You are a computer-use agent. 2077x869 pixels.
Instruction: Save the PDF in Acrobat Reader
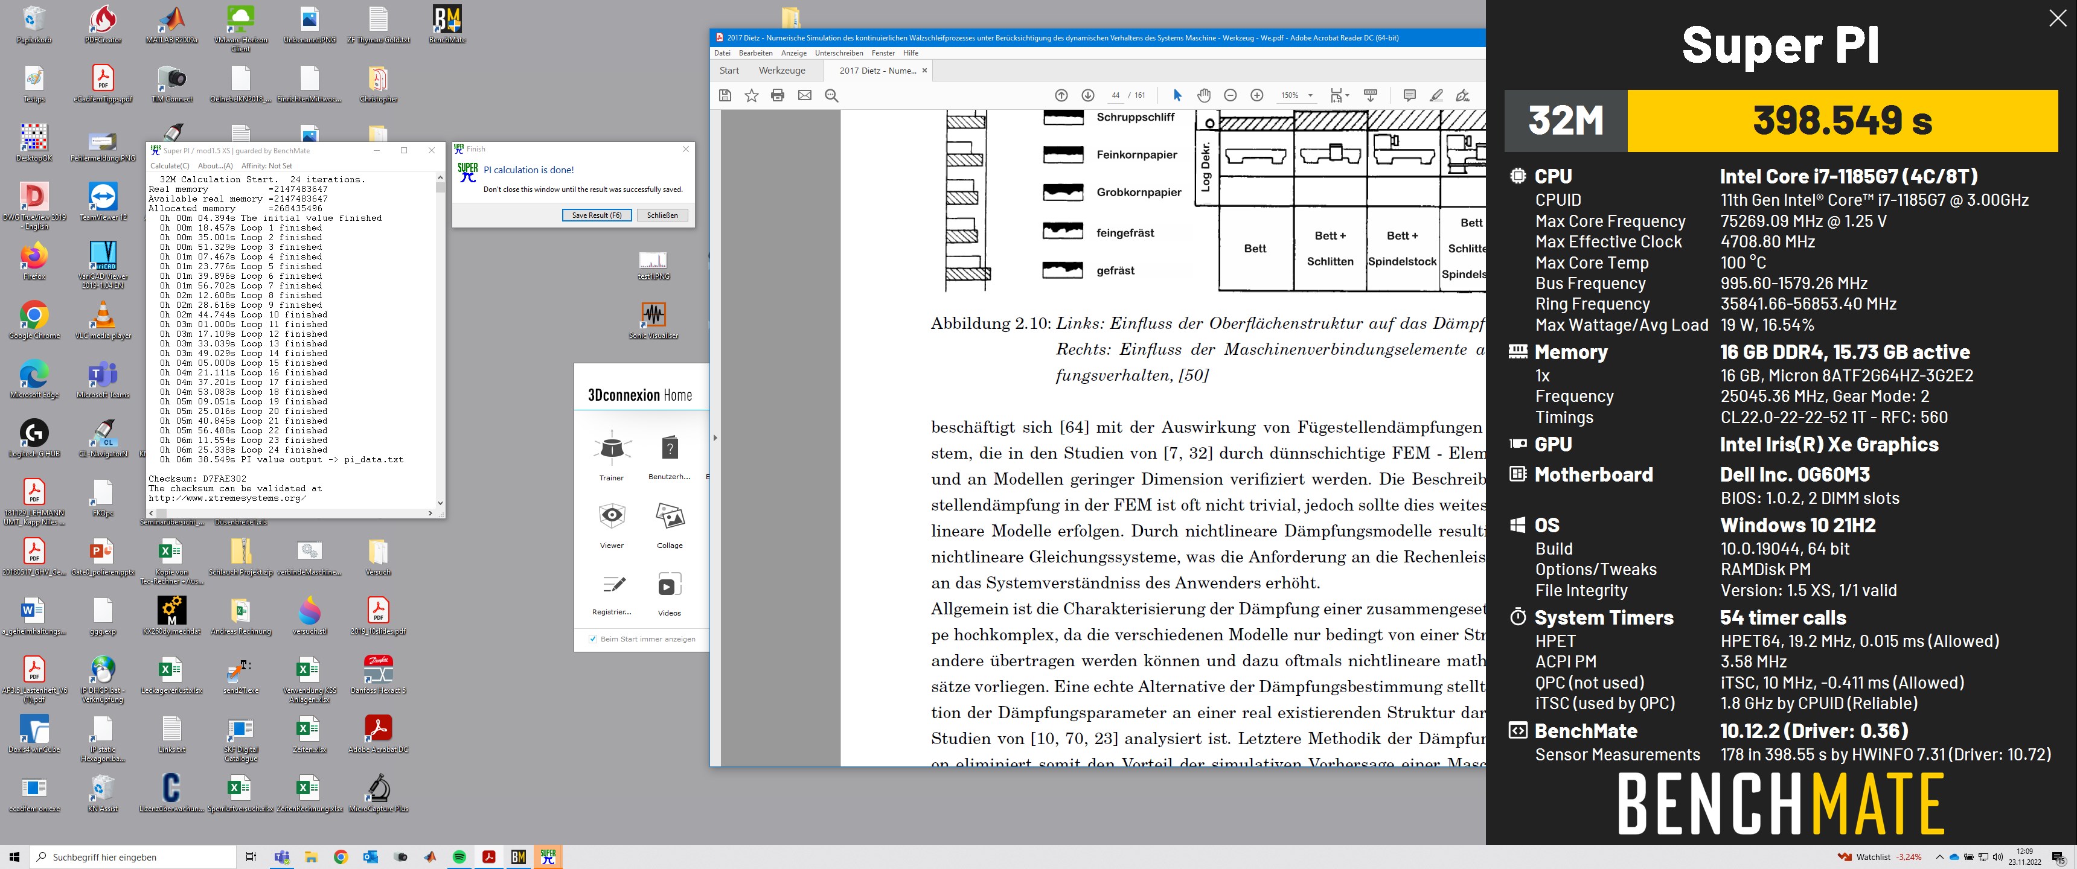(725, 95)
